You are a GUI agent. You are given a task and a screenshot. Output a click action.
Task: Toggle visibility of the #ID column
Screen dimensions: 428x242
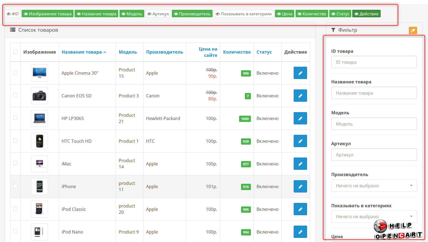tap(13, 14)
